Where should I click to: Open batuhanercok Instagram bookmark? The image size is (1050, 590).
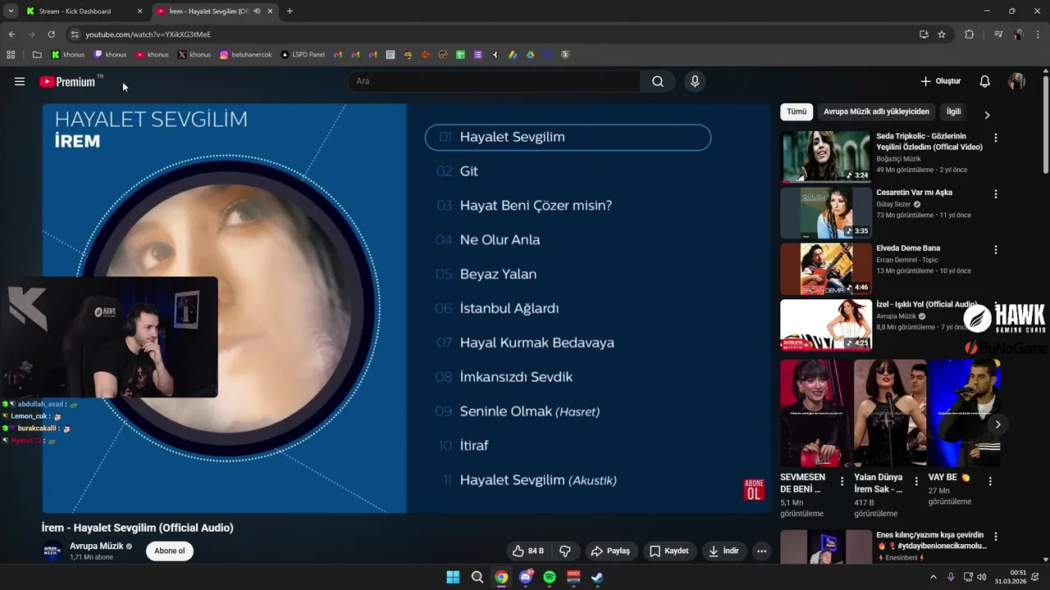pos(244,55)
